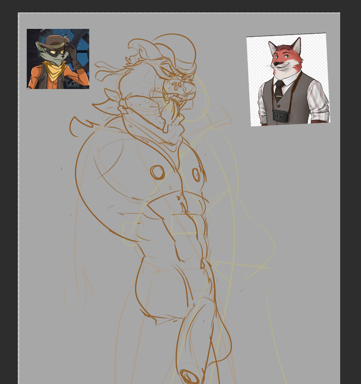
Task: Click the camera hanging on the fox
Action: (x=281, y=116)
